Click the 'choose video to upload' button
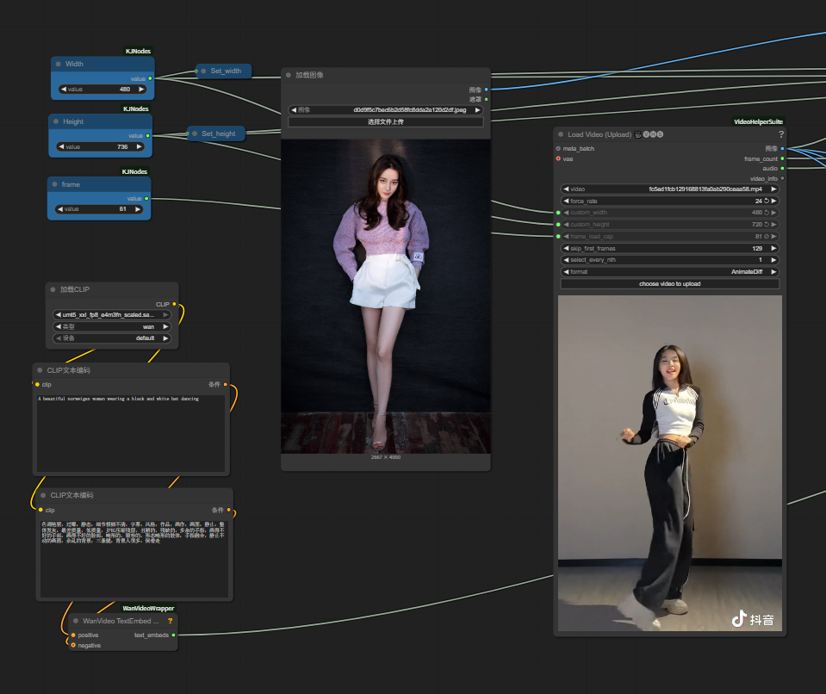 coord(669,283)
